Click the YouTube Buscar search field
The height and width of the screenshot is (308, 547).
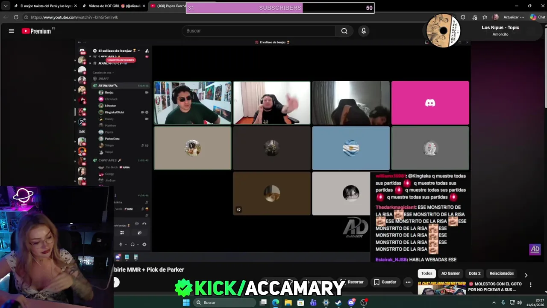click(259, 31)
